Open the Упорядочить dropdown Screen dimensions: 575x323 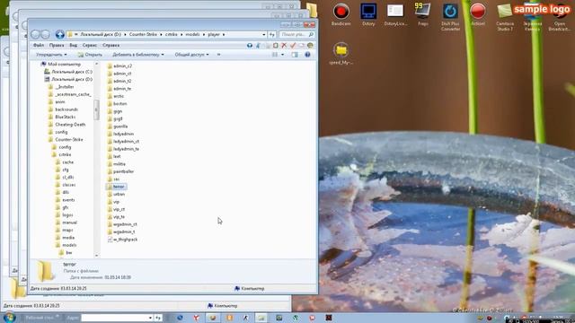51,55
